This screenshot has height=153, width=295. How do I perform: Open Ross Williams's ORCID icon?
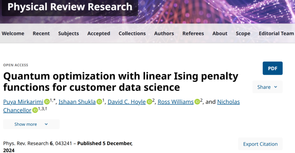(197, 102)
